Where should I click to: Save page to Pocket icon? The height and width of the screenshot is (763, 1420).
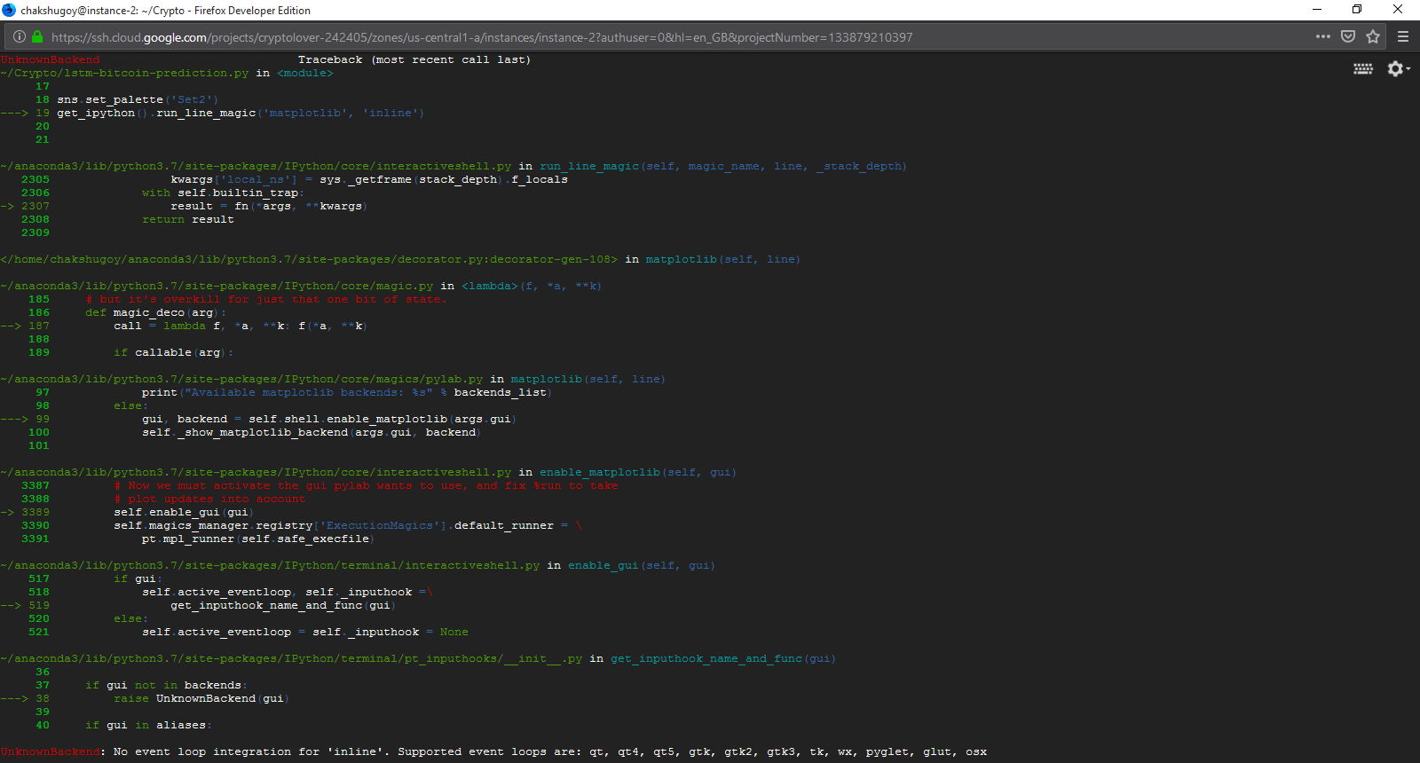click(x=1348, y=36)
